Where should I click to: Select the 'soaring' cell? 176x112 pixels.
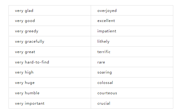click(x=132, y=72)
